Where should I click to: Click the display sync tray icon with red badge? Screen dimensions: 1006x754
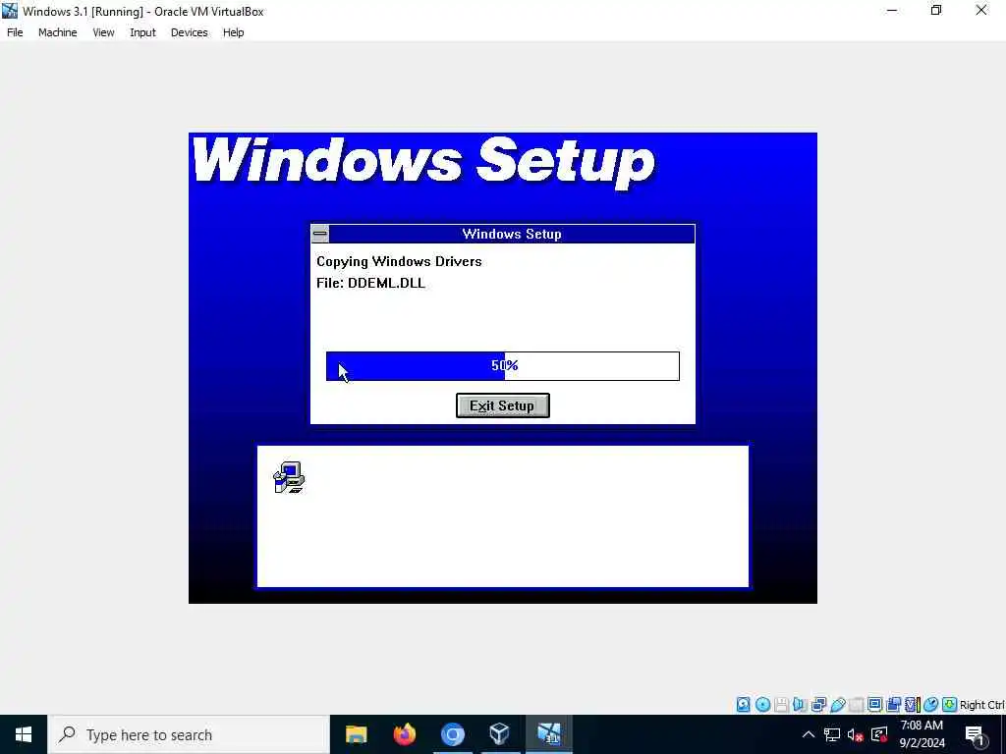click(x=879, y=734)
